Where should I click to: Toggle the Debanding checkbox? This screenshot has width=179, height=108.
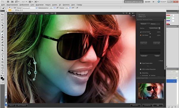141,73
